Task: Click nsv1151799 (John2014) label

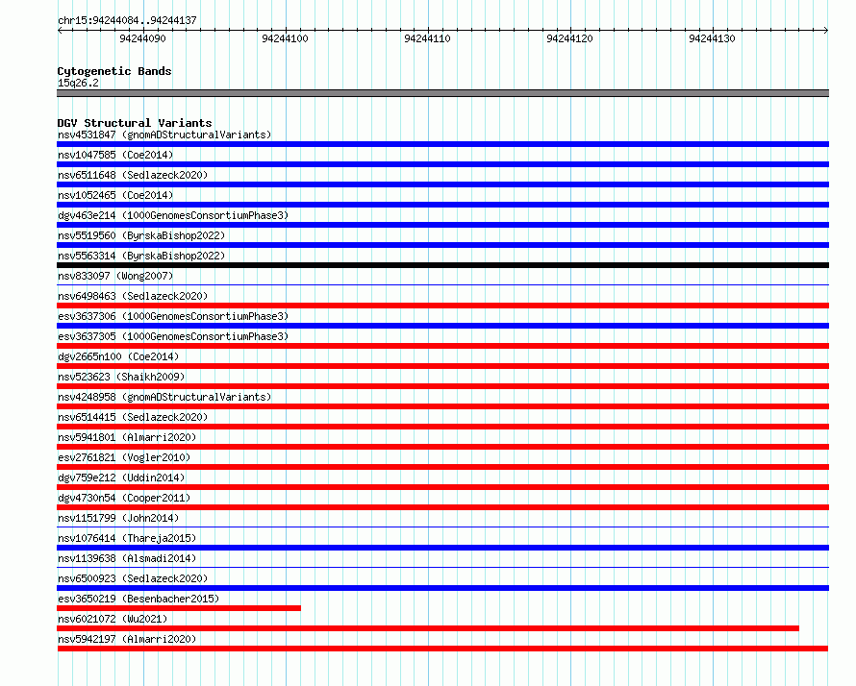Action: [x=118, y=518]
